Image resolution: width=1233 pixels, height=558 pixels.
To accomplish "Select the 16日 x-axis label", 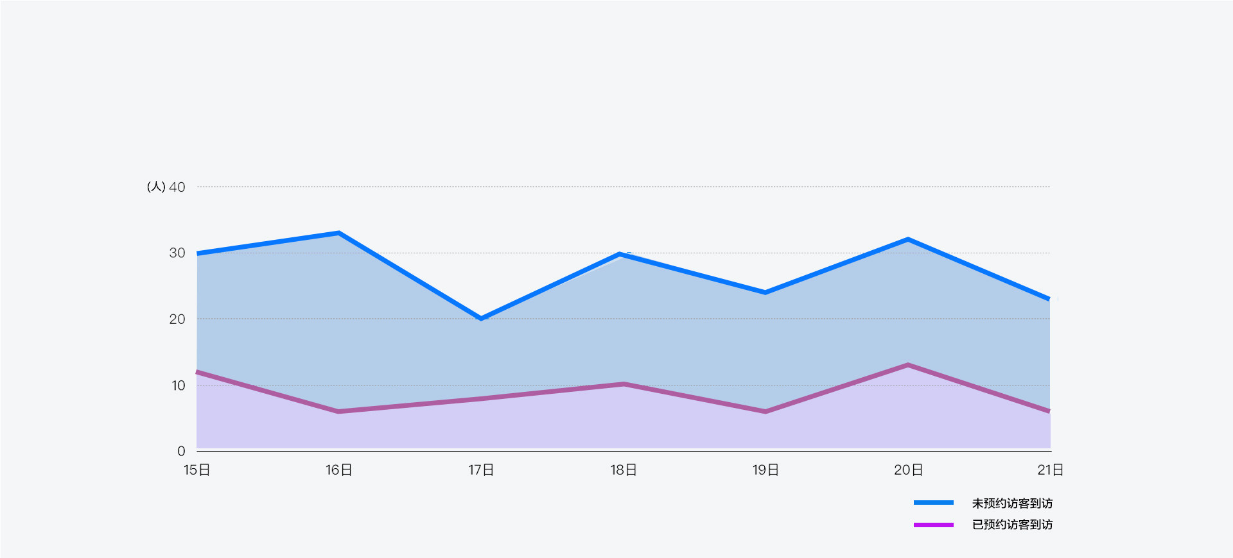I will (339, 470).
